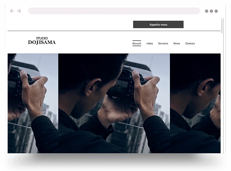Click the browser back arrow
This screenshot has width=231, height=171.
12,11
